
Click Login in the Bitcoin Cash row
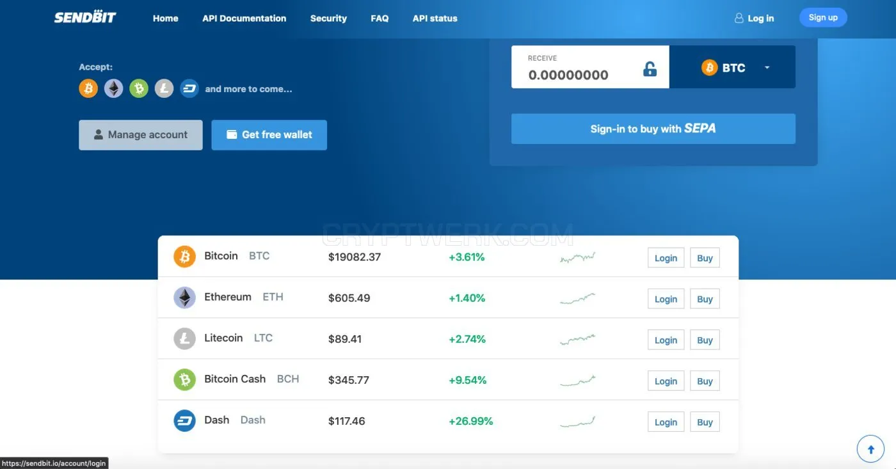666,381
